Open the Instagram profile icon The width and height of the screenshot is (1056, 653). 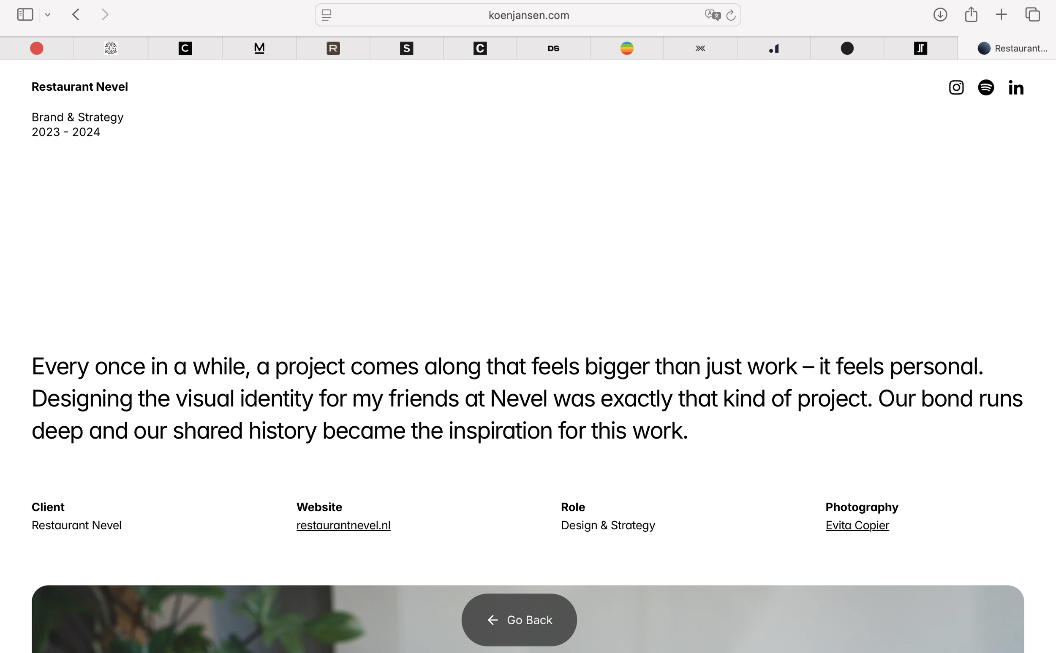coord(956,88)
